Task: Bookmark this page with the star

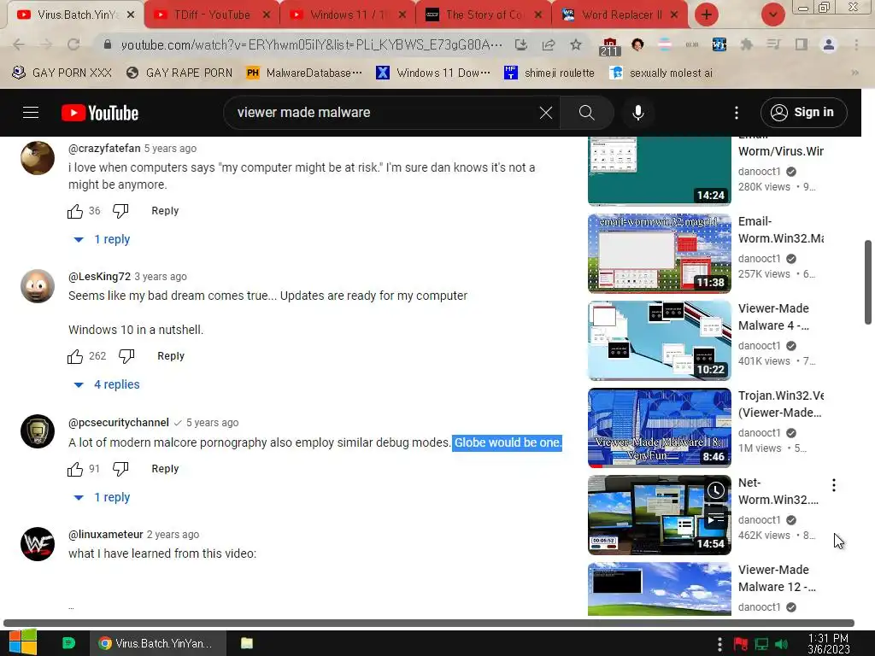Action: [576, 44]
